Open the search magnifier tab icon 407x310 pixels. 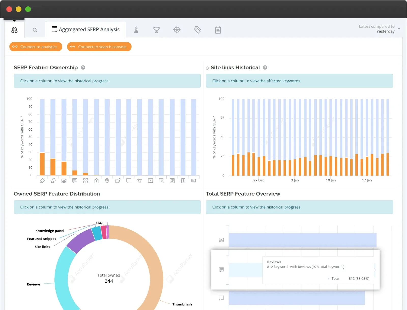[x=35, y=30]
